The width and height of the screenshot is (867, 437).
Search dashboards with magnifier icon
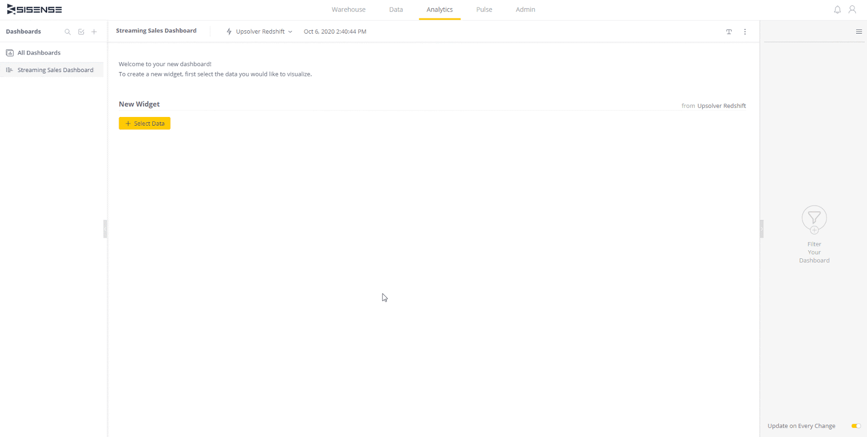click(x=68, y=32)
